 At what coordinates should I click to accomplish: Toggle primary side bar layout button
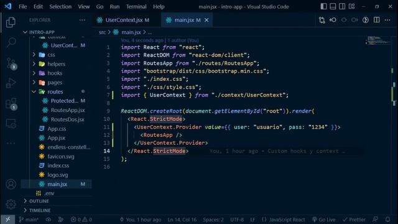click(323, 6)
